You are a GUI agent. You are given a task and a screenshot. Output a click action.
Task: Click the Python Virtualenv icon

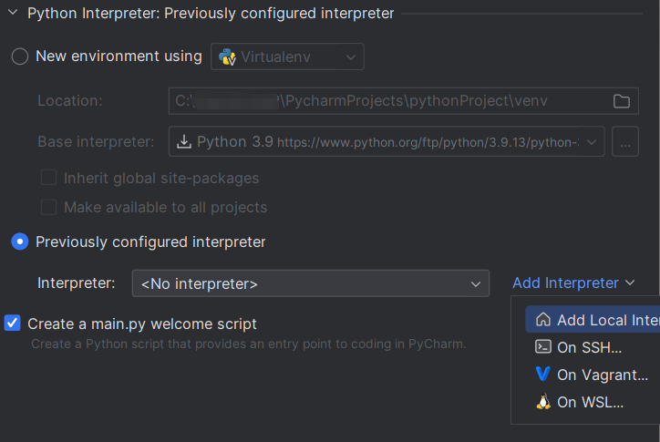(227, 57)
